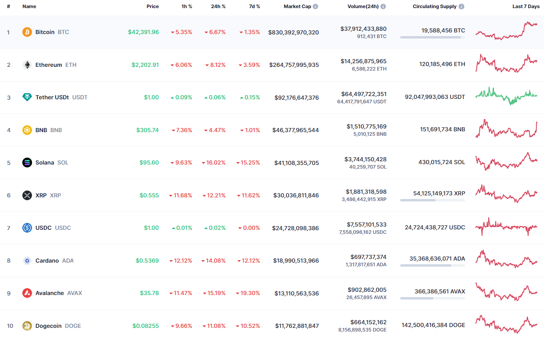Click the Avalanche red logo icon
The width and height of the screenshot is (551, 338).
point(27,293)
